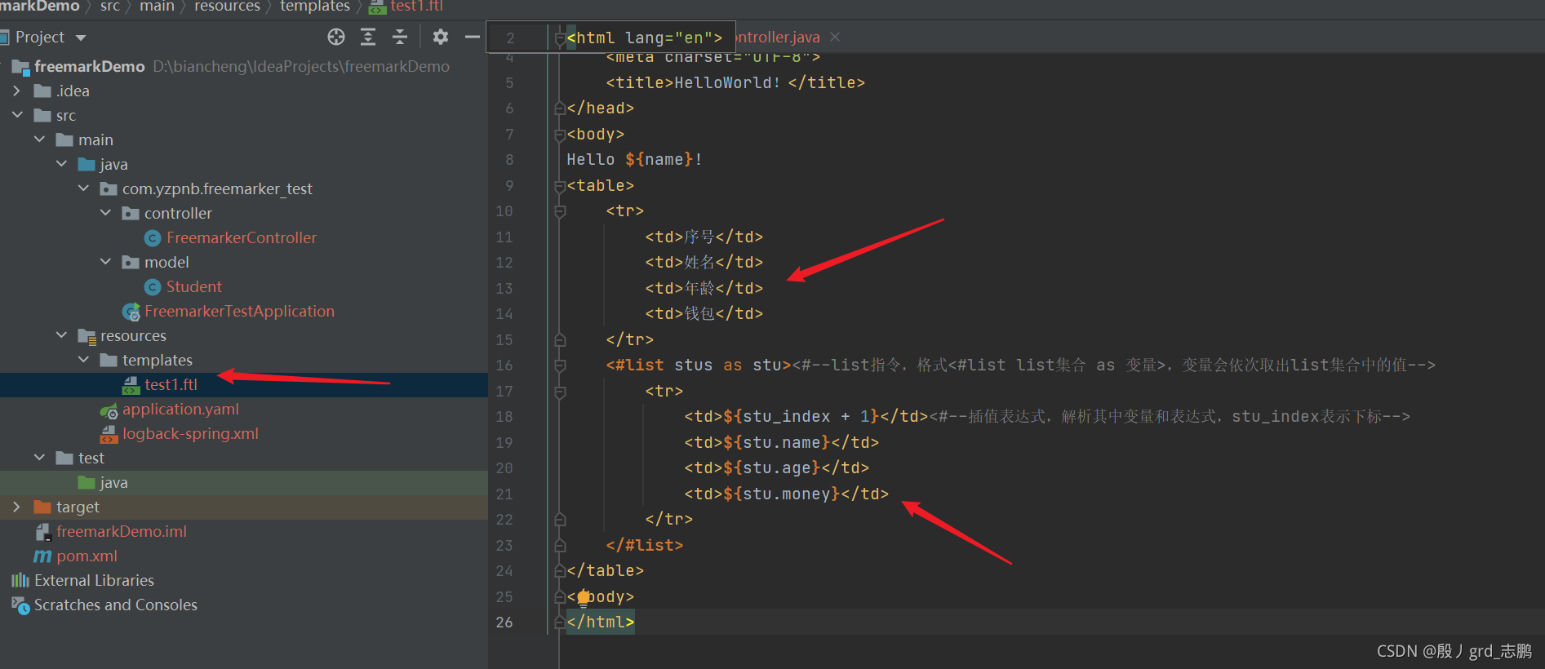Viewport: 1545px width, 669px height.
Task: Collapse the resources folder
Action: [61, 335]
